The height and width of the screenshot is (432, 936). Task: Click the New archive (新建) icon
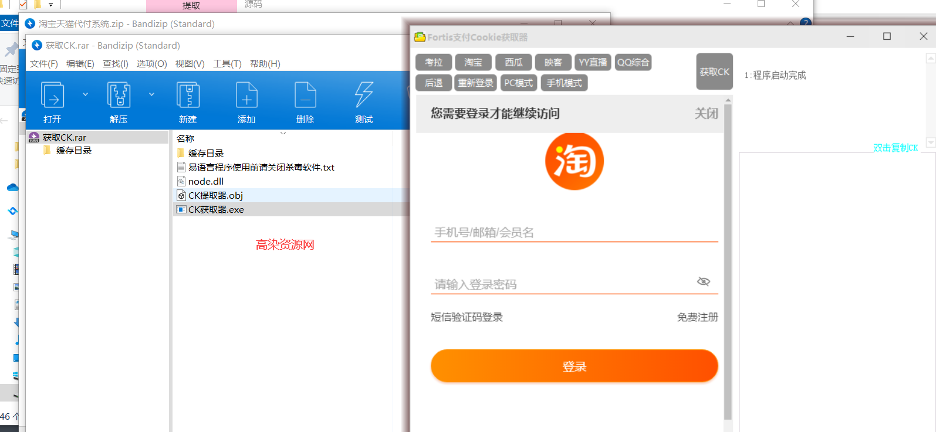188,96
